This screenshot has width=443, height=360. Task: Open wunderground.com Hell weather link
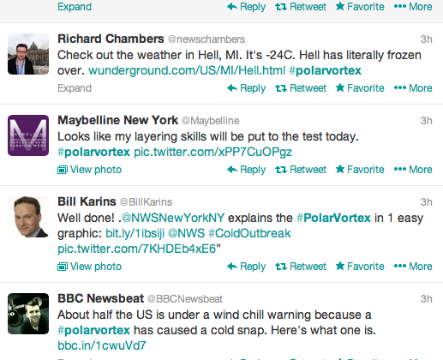coord(187,70)
